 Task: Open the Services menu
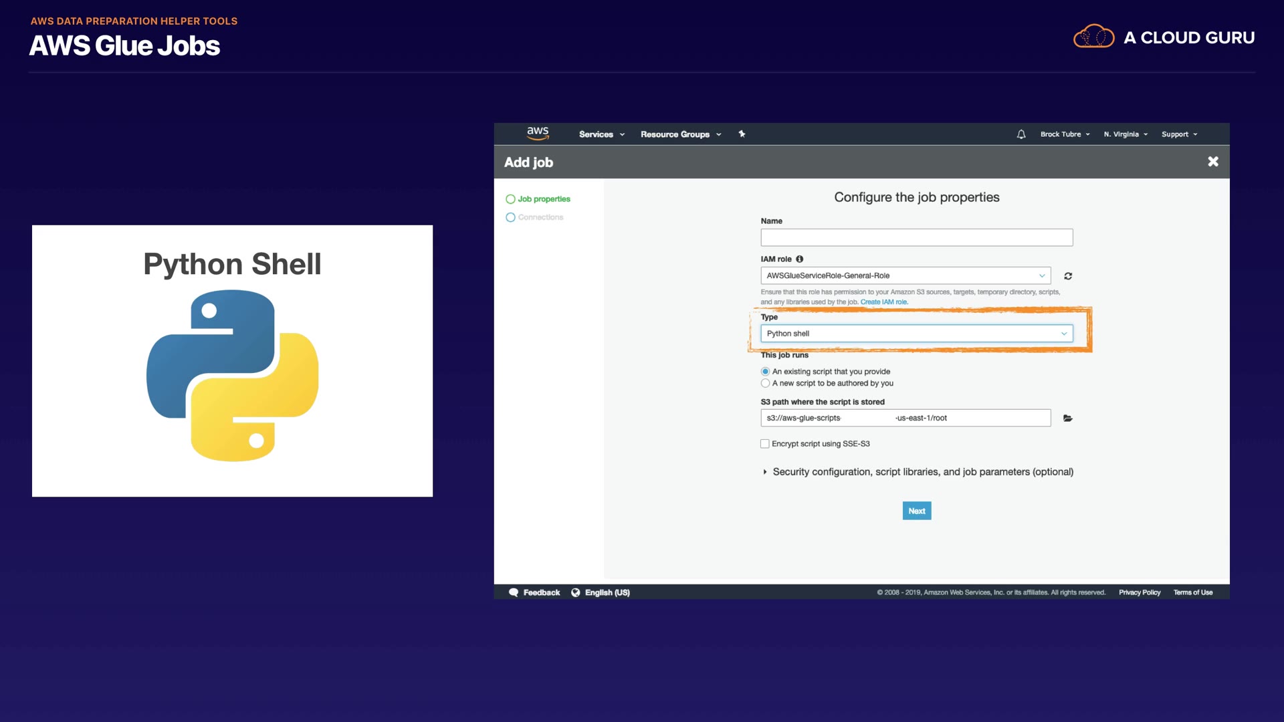[x=601, y=134]
